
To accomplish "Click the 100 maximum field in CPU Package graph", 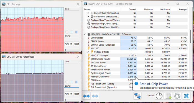I will pyautogui.click(x=72, y=9).
